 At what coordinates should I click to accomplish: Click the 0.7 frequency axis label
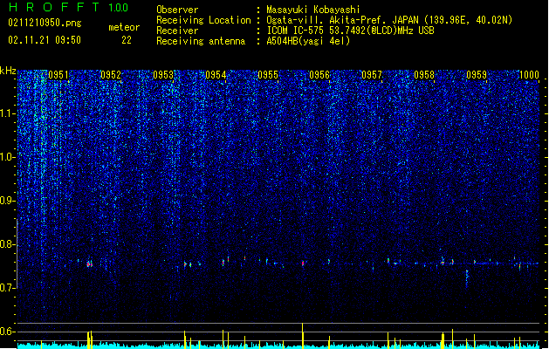coord(8,288)
